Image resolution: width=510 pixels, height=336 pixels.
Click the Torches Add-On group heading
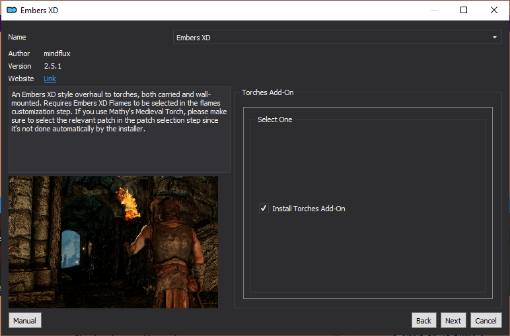click(x=268, y=92)
